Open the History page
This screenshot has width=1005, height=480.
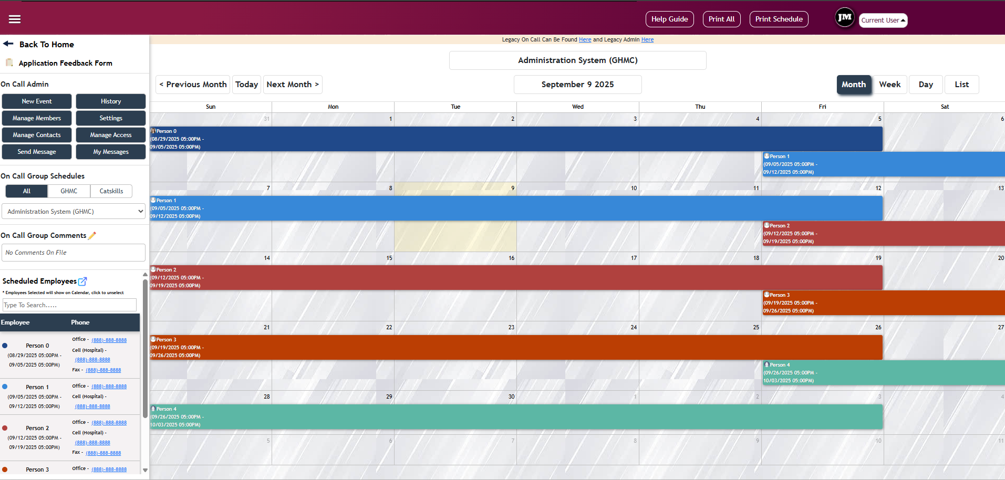pos(111,101)
